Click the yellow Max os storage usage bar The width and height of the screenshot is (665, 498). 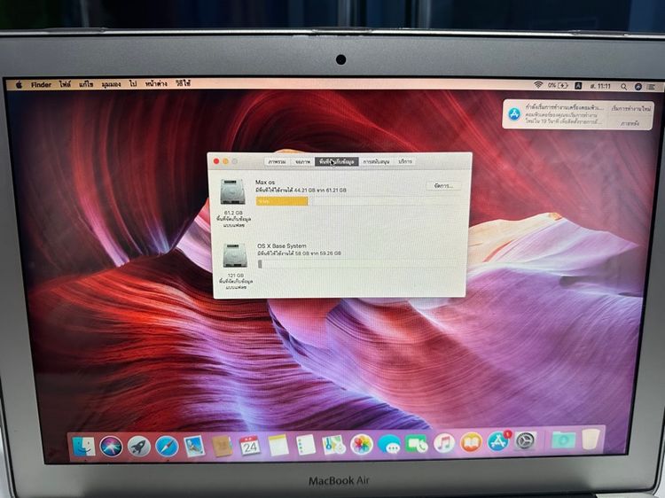282,201
